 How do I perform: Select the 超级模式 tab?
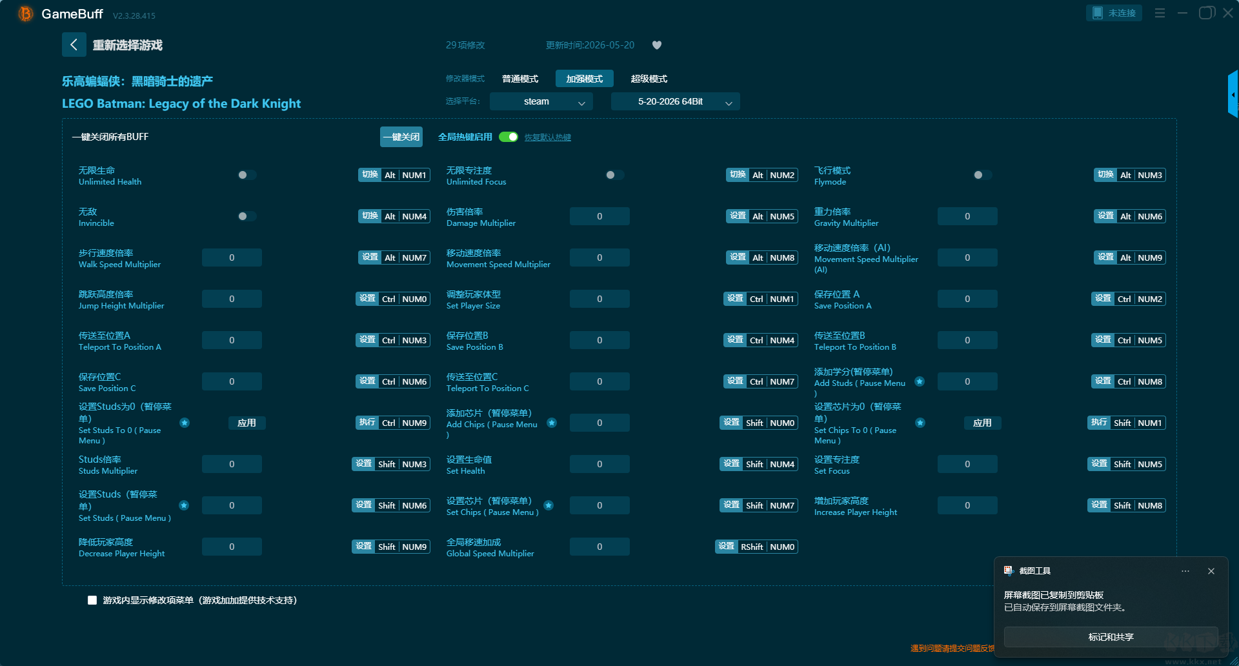pos(649,79)
